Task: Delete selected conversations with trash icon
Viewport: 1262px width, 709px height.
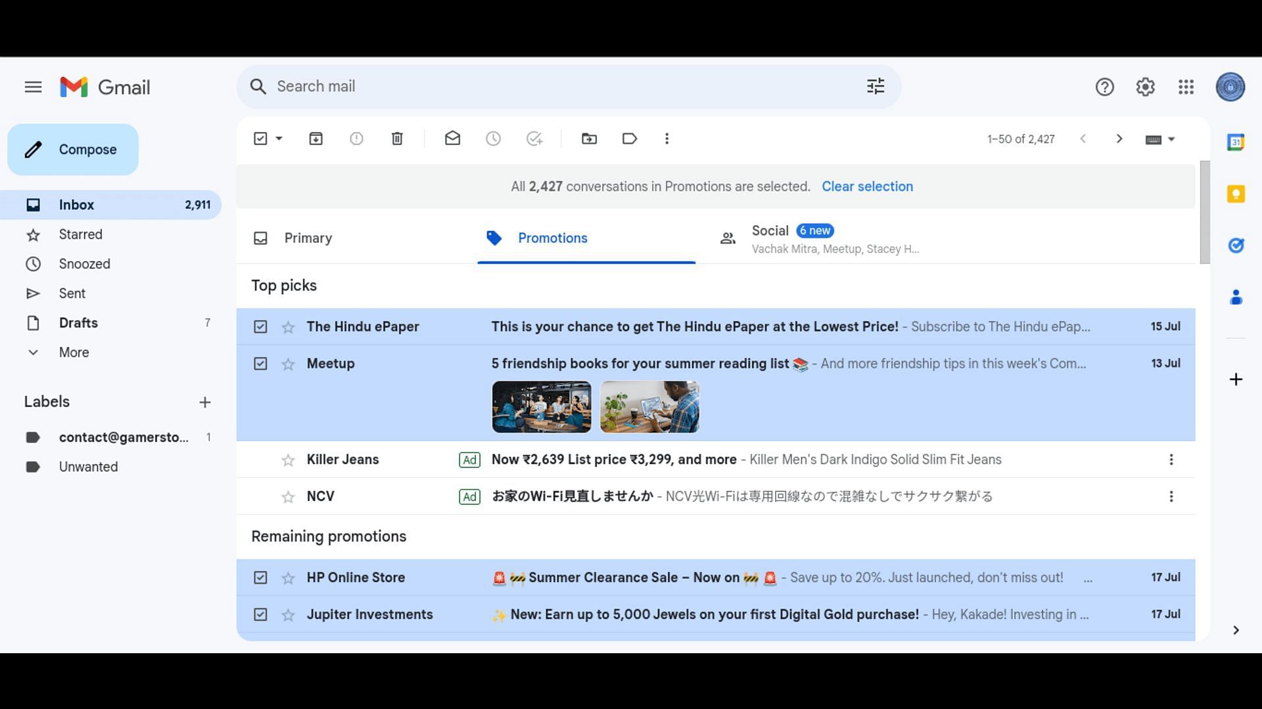Action: pos(397,139)
